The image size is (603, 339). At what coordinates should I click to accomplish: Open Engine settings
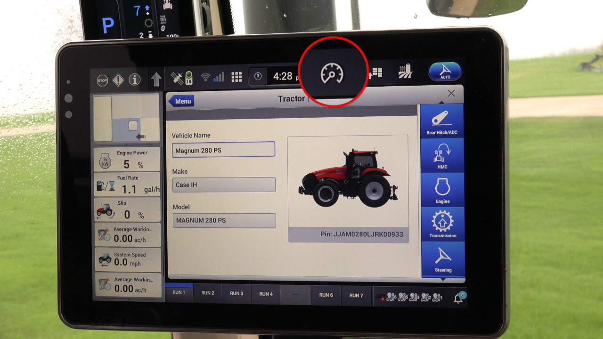442,190
